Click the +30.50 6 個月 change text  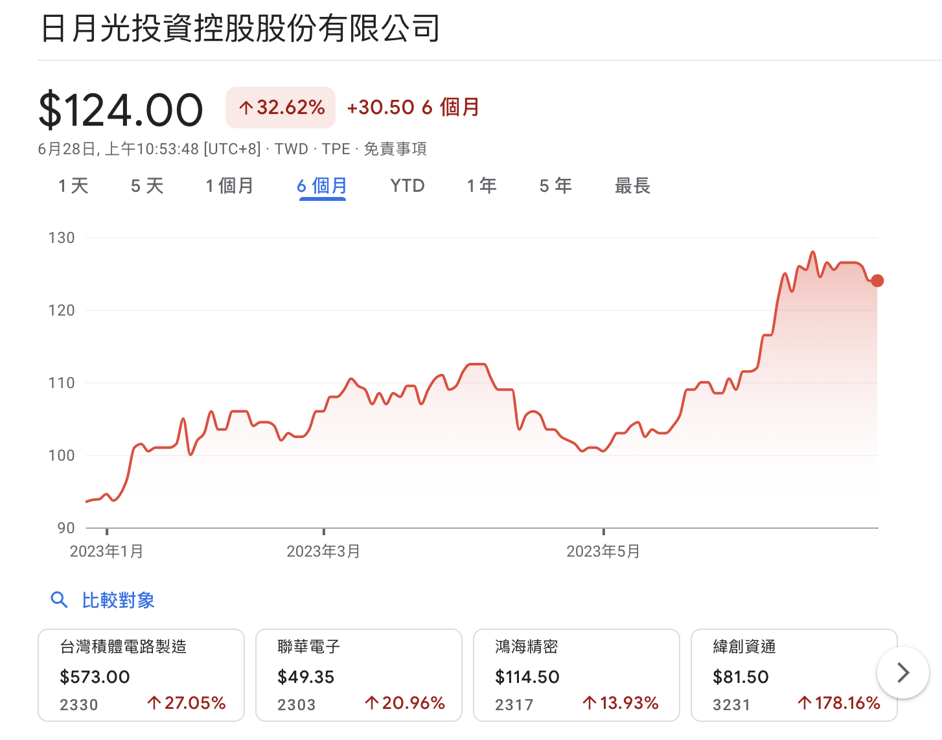[413, 108]
